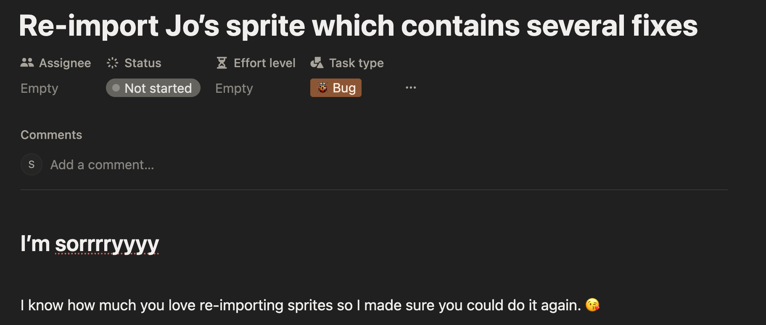Image resolution: width=766 pixels, height=325 pixels.
Task: Click the page title about Jo's sprite
Action: click(x=358, y=26)
